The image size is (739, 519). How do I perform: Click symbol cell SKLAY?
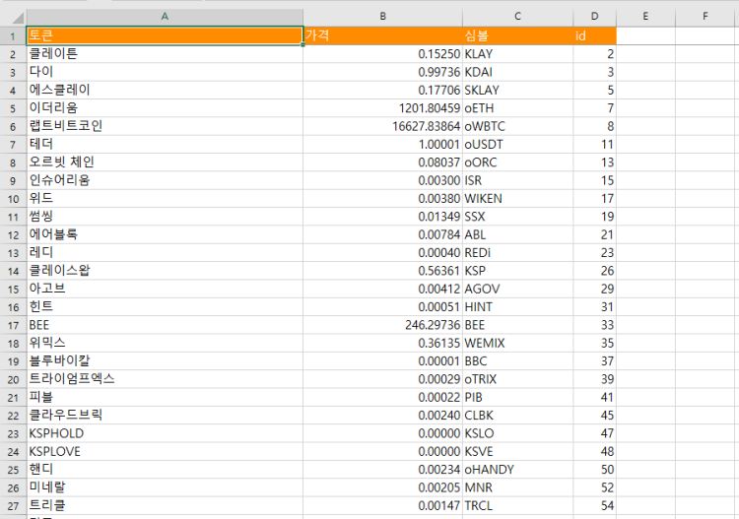click(517, 90)
